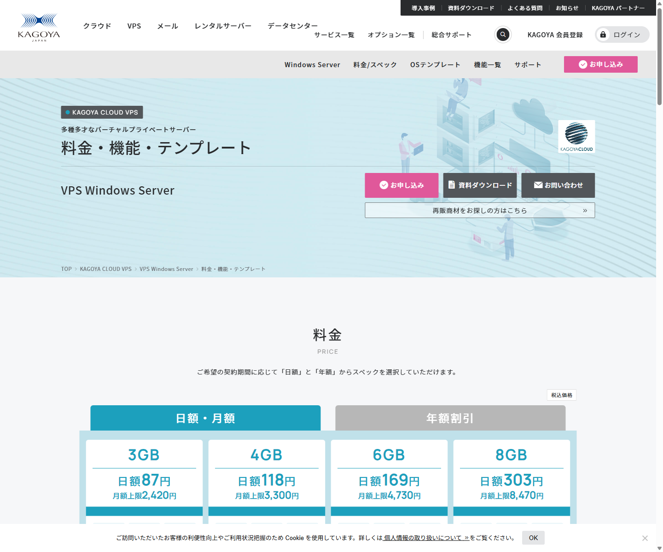Open KAGOYA パートナー link
This screenshot has width=663, height=552.
[x=618, y=8]
